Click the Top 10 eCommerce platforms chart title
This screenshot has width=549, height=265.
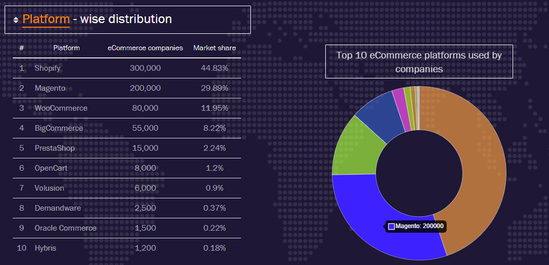coord(419,62)
